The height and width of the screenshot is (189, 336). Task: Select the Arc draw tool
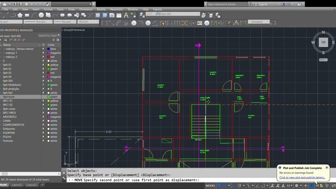pos(34,15)
